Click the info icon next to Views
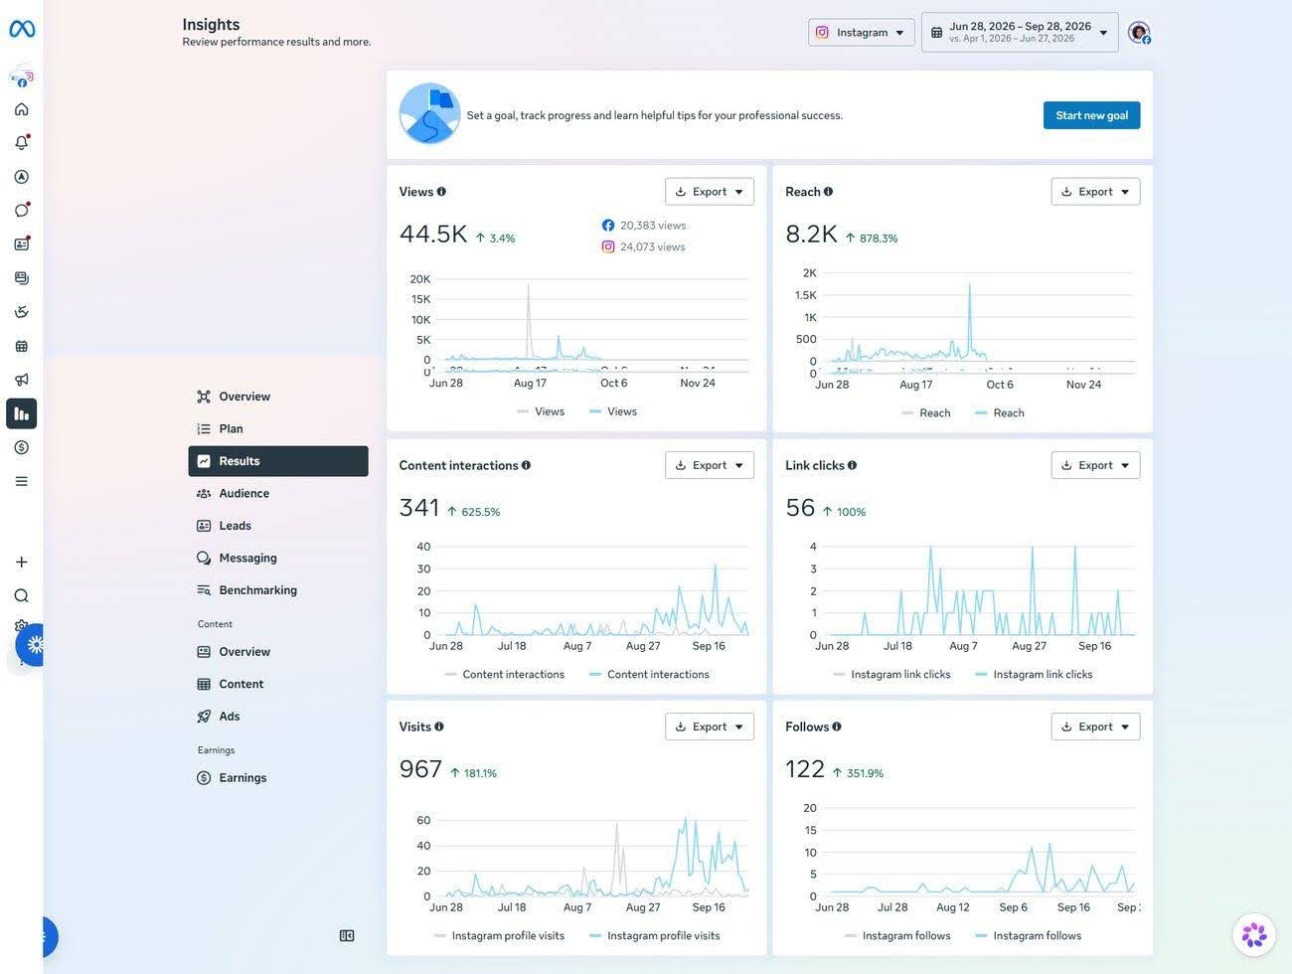 441,192
